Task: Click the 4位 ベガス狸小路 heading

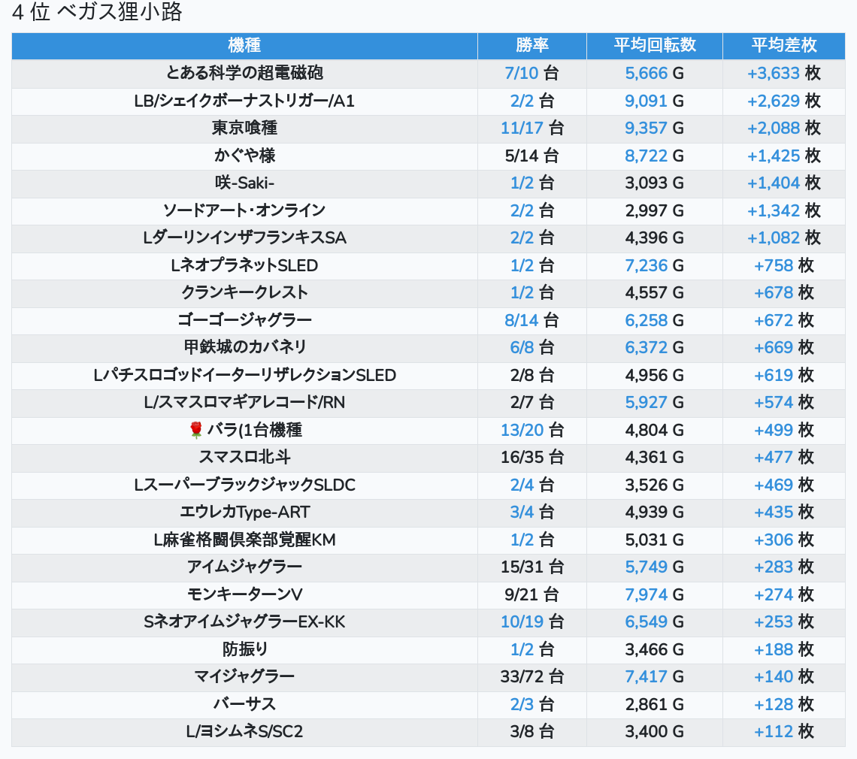Action: (x=98, y=13)
